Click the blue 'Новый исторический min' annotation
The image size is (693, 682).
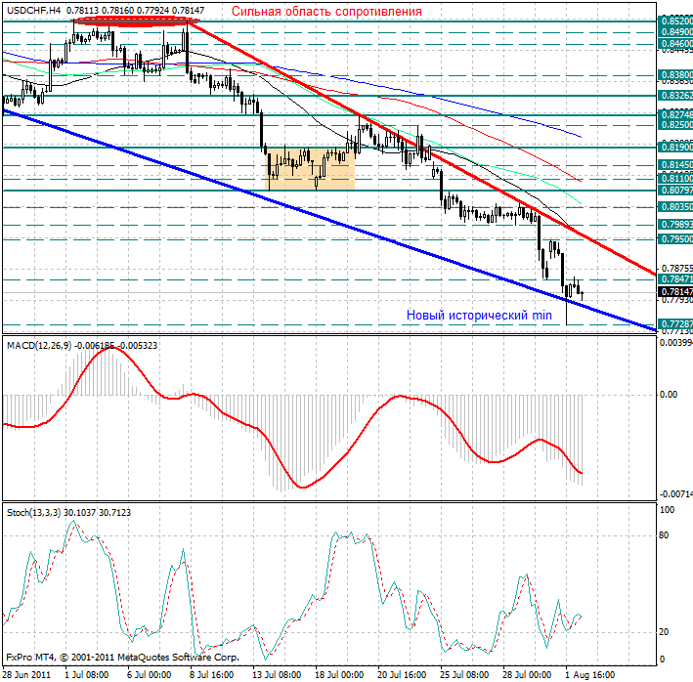(479, 315)
